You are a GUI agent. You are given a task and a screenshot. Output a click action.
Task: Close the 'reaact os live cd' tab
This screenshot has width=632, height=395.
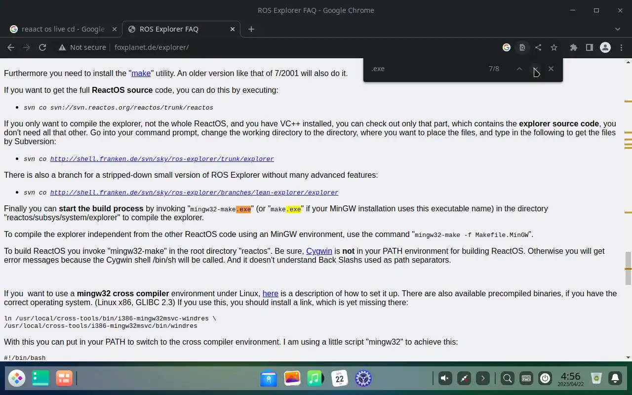114,29
